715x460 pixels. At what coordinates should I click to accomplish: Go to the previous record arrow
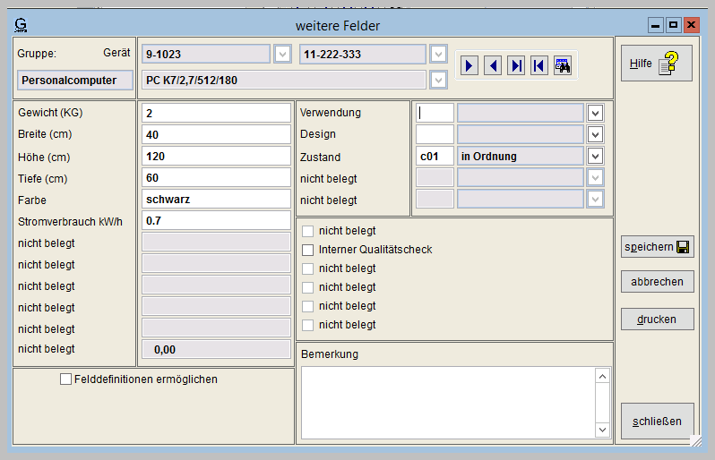pyautogui.click(x=493, y=65)
